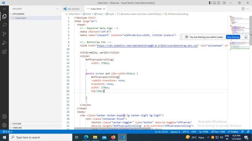Open errors and warnings in status bar
252x141 pixels.
click(x=7, y=132)
